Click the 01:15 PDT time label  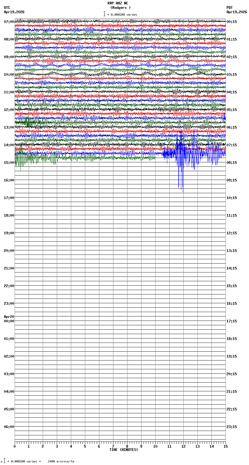click(232, 39)
